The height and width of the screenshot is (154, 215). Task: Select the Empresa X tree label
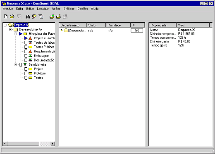click(21, 25)
